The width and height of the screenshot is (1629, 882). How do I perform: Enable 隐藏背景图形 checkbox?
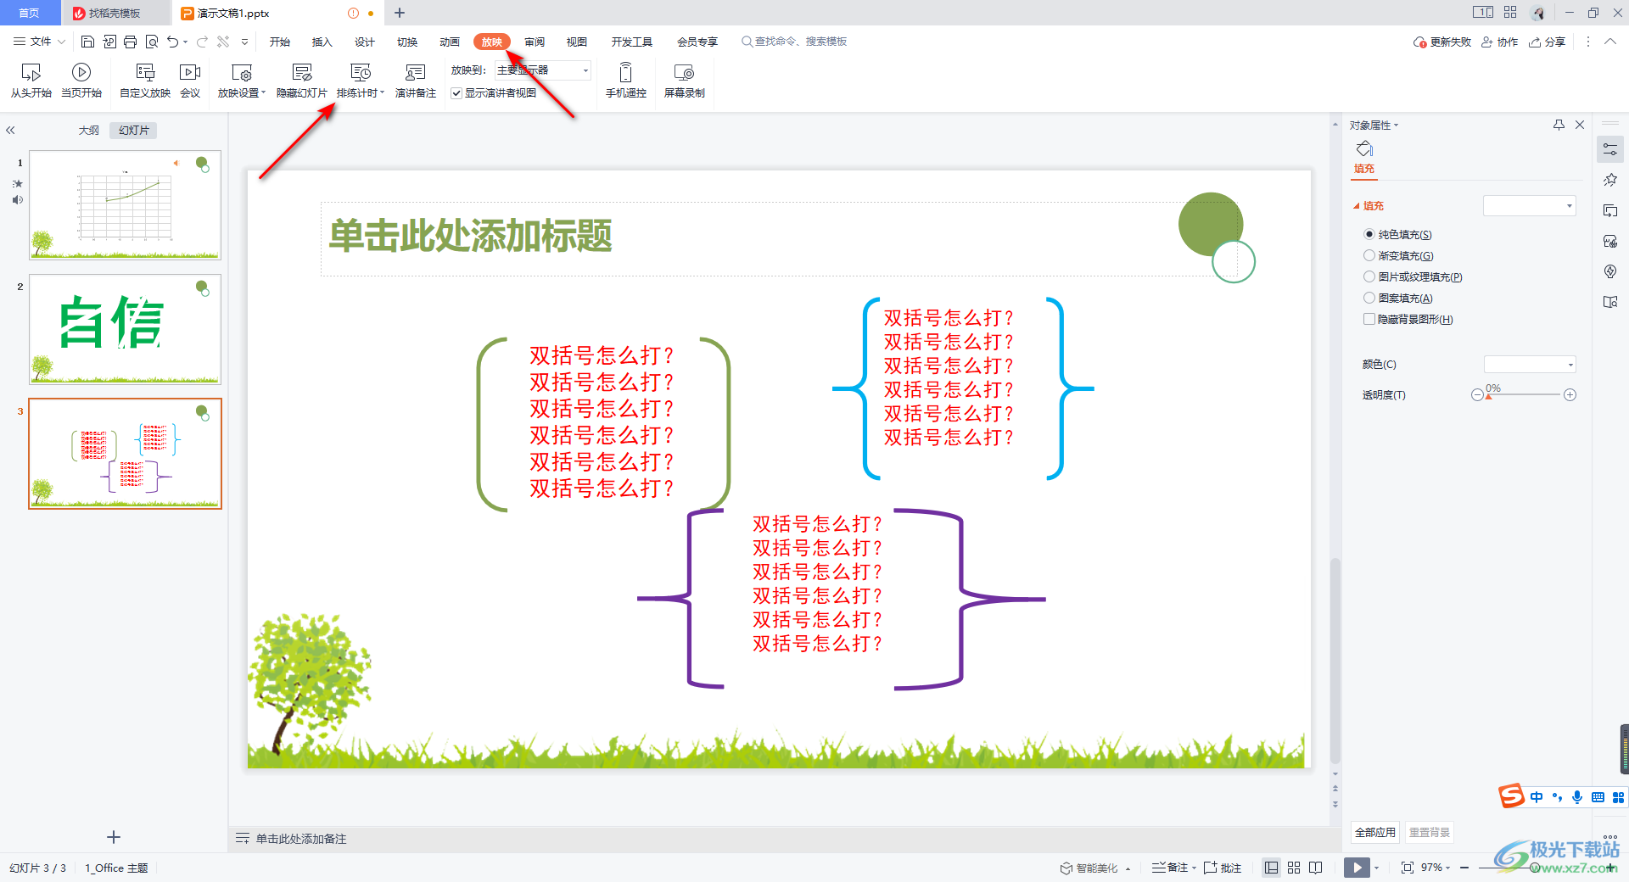(1369, 319)
